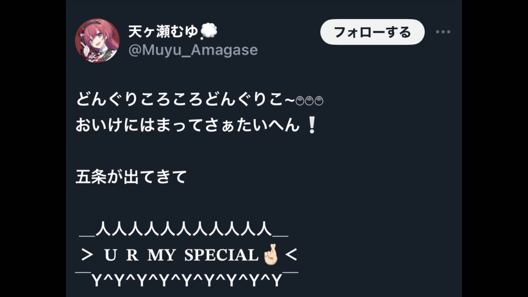The height and width of the screenshot is (297, 528).
Task: Click the word SPECIAL in the tweet
Action: tap(221, 255)
